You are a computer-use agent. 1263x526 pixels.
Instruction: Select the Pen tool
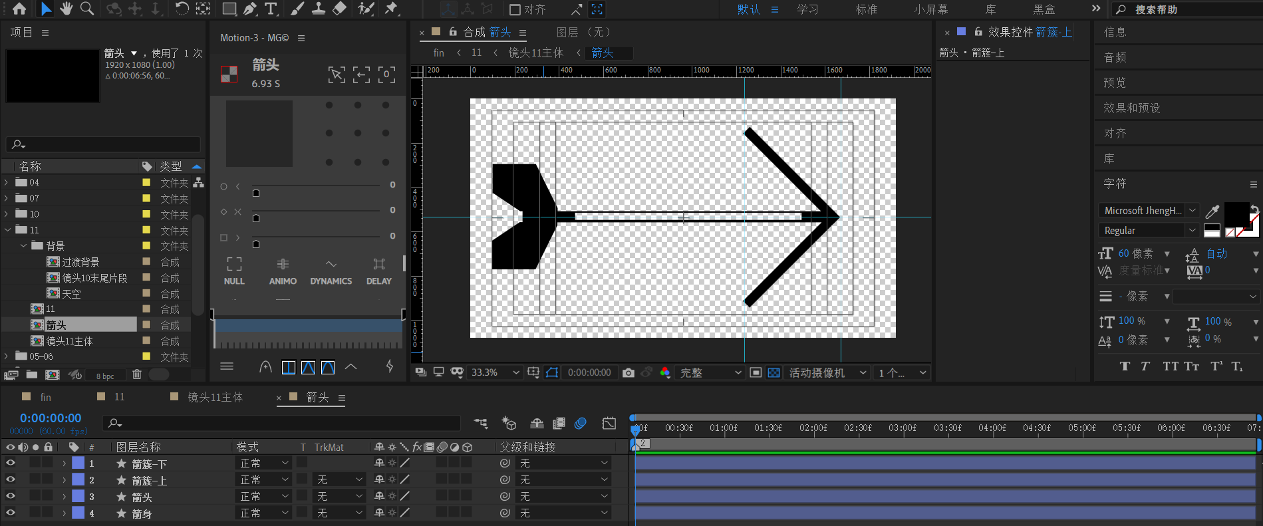coord(250,9)
